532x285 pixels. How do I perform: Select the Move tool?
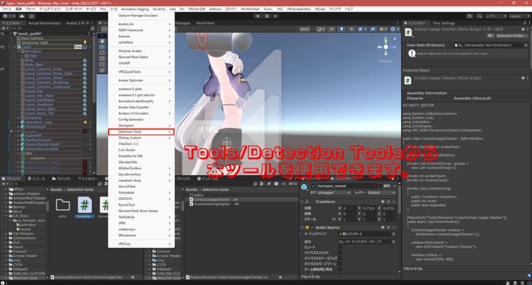102,47
